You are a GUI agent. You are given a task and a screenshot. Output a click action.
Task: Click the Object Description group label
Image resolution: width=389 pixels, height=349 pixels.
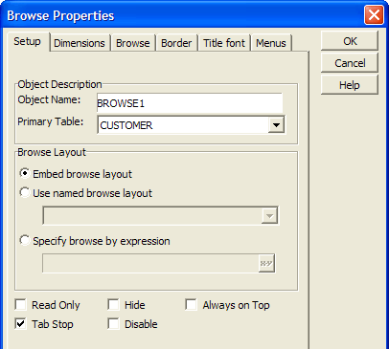59,84
